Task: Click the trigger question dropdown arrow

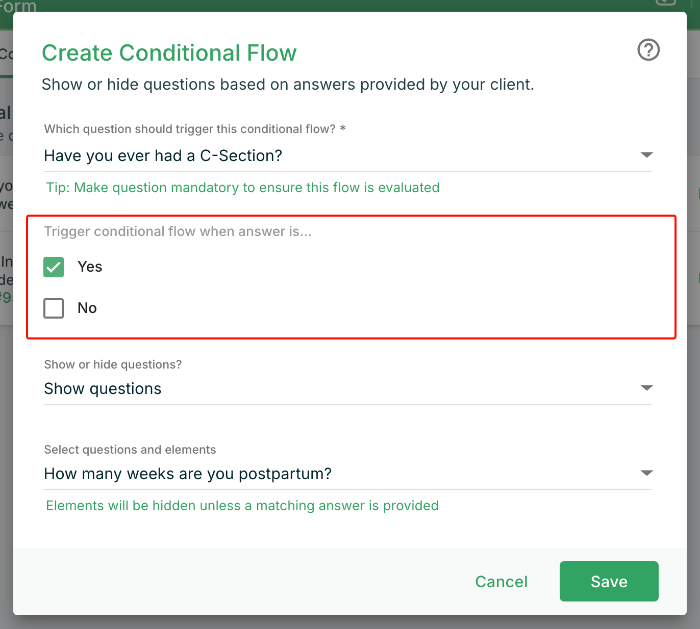Action: [646, 155]
